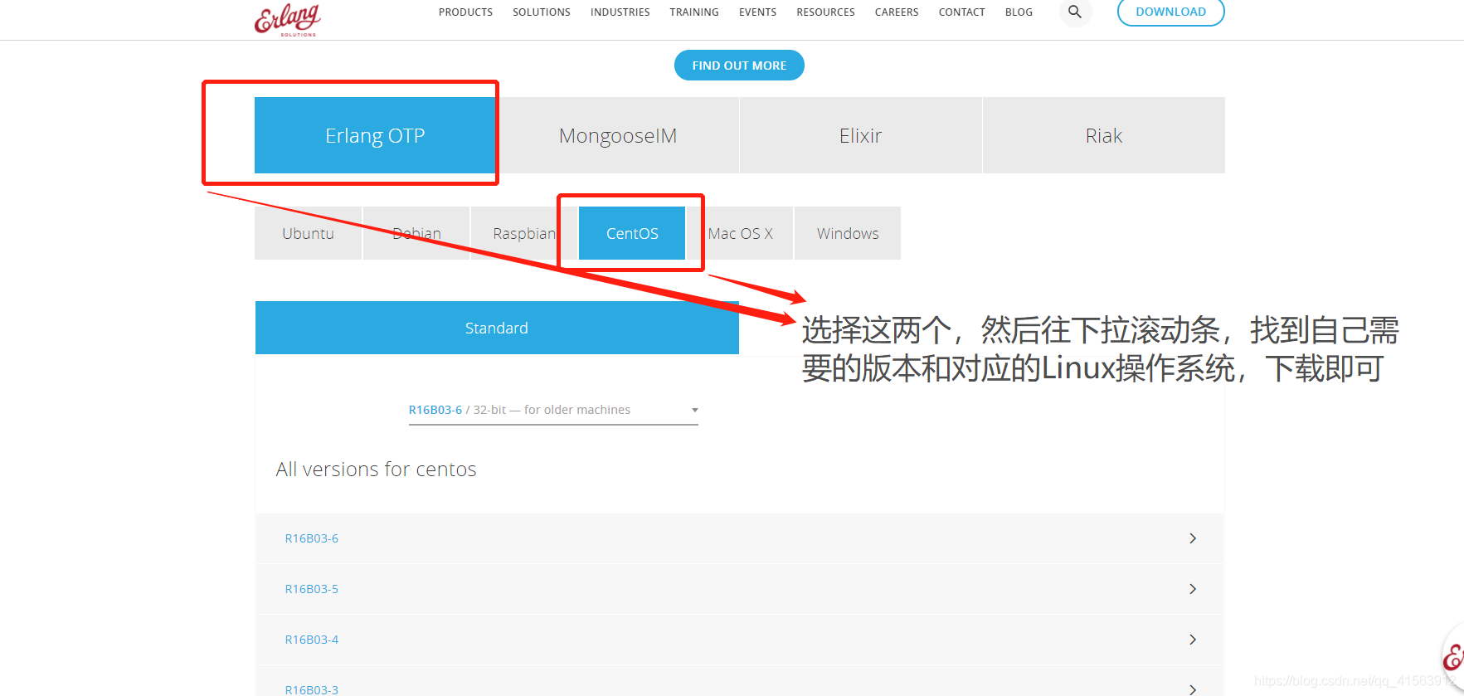
Task: Click the Erlang Solutions logo
Action: (287, 18)
